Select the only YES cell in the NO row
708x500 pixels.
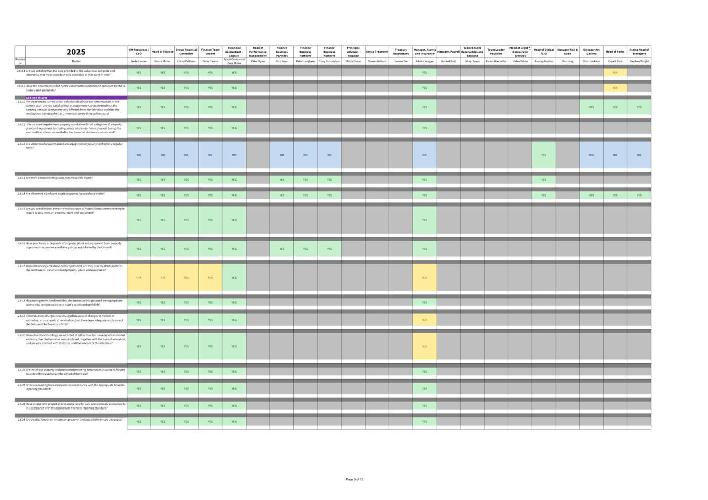(543, 155)
